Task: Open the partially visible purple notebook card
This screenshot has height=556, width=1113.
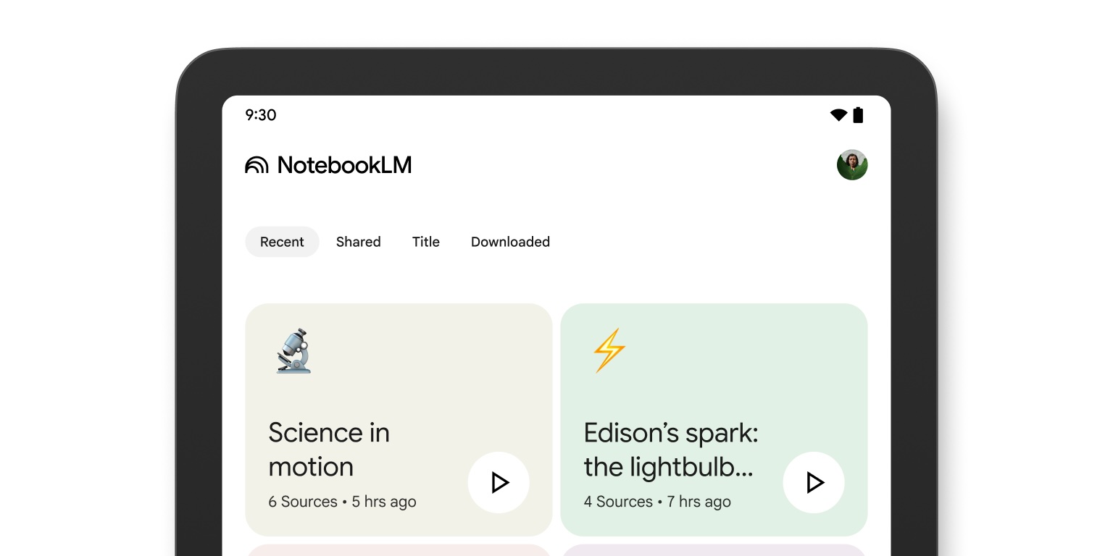Action: point(714,550)
